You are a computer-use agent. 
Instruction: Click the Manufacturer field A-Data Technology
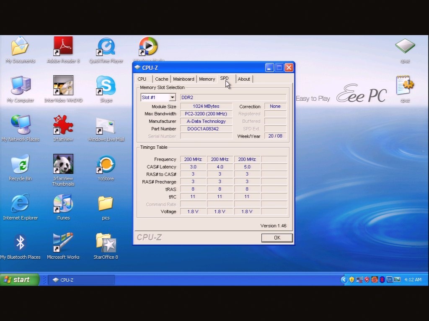[x=206, y=121]
